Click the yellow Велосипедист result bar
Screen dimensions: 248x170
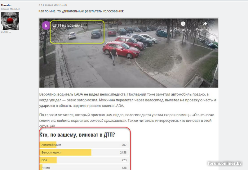65,152
